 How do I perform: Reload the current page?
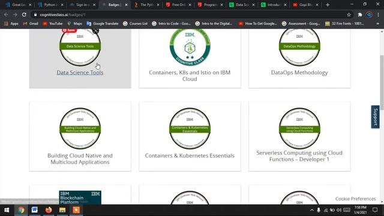pyautogui.click(x=24, y=14)
